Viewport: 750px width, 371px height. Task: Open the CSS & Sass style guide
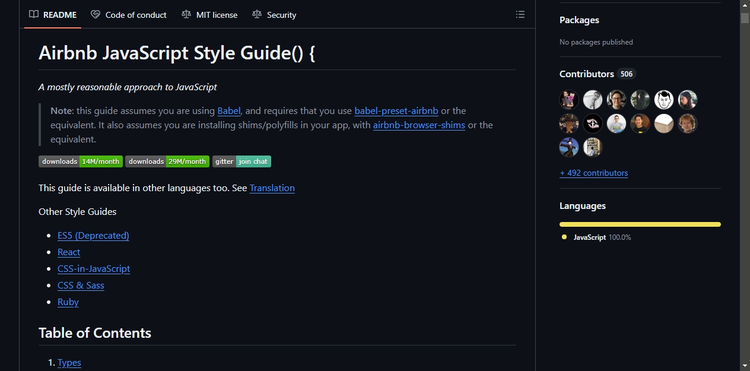point(81,285)
